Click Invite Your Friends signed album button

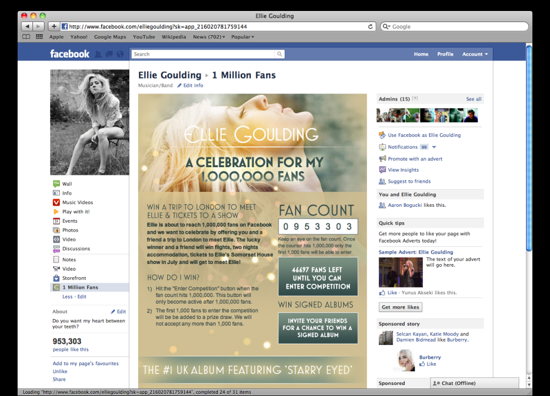click(x=318, y=328)
